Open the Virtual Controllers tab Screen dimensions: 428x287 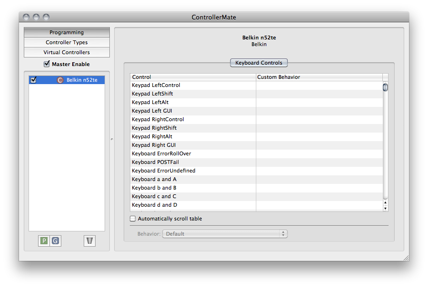(x=67, y=52)
